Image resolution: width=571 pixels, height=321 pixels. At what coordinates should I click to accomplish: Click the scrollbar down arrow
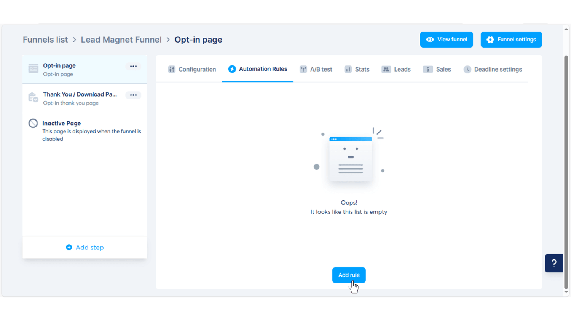click(566, 292)
